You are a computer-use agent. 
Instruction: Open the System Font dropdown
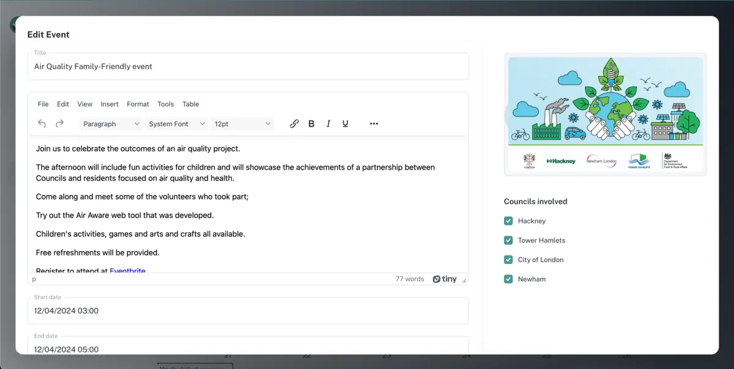(x=177, y=123)
